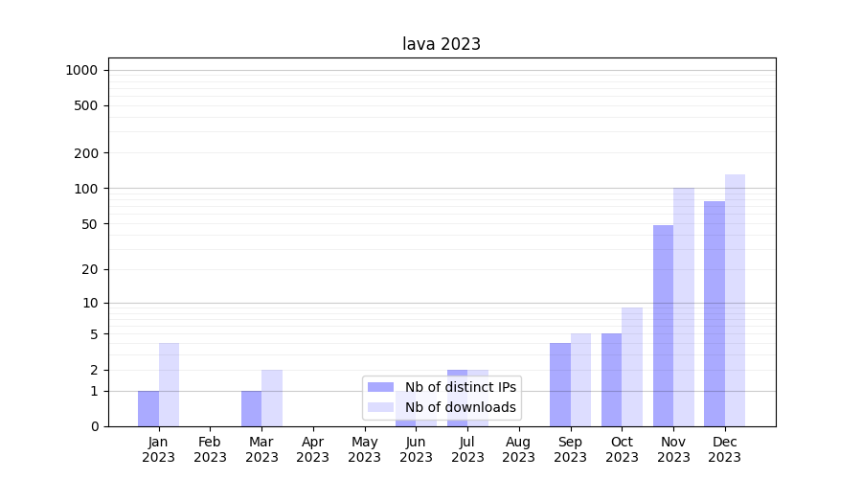
Task: Select the Oct 2023 distinct IPs bar
Action: coord(611,379)
